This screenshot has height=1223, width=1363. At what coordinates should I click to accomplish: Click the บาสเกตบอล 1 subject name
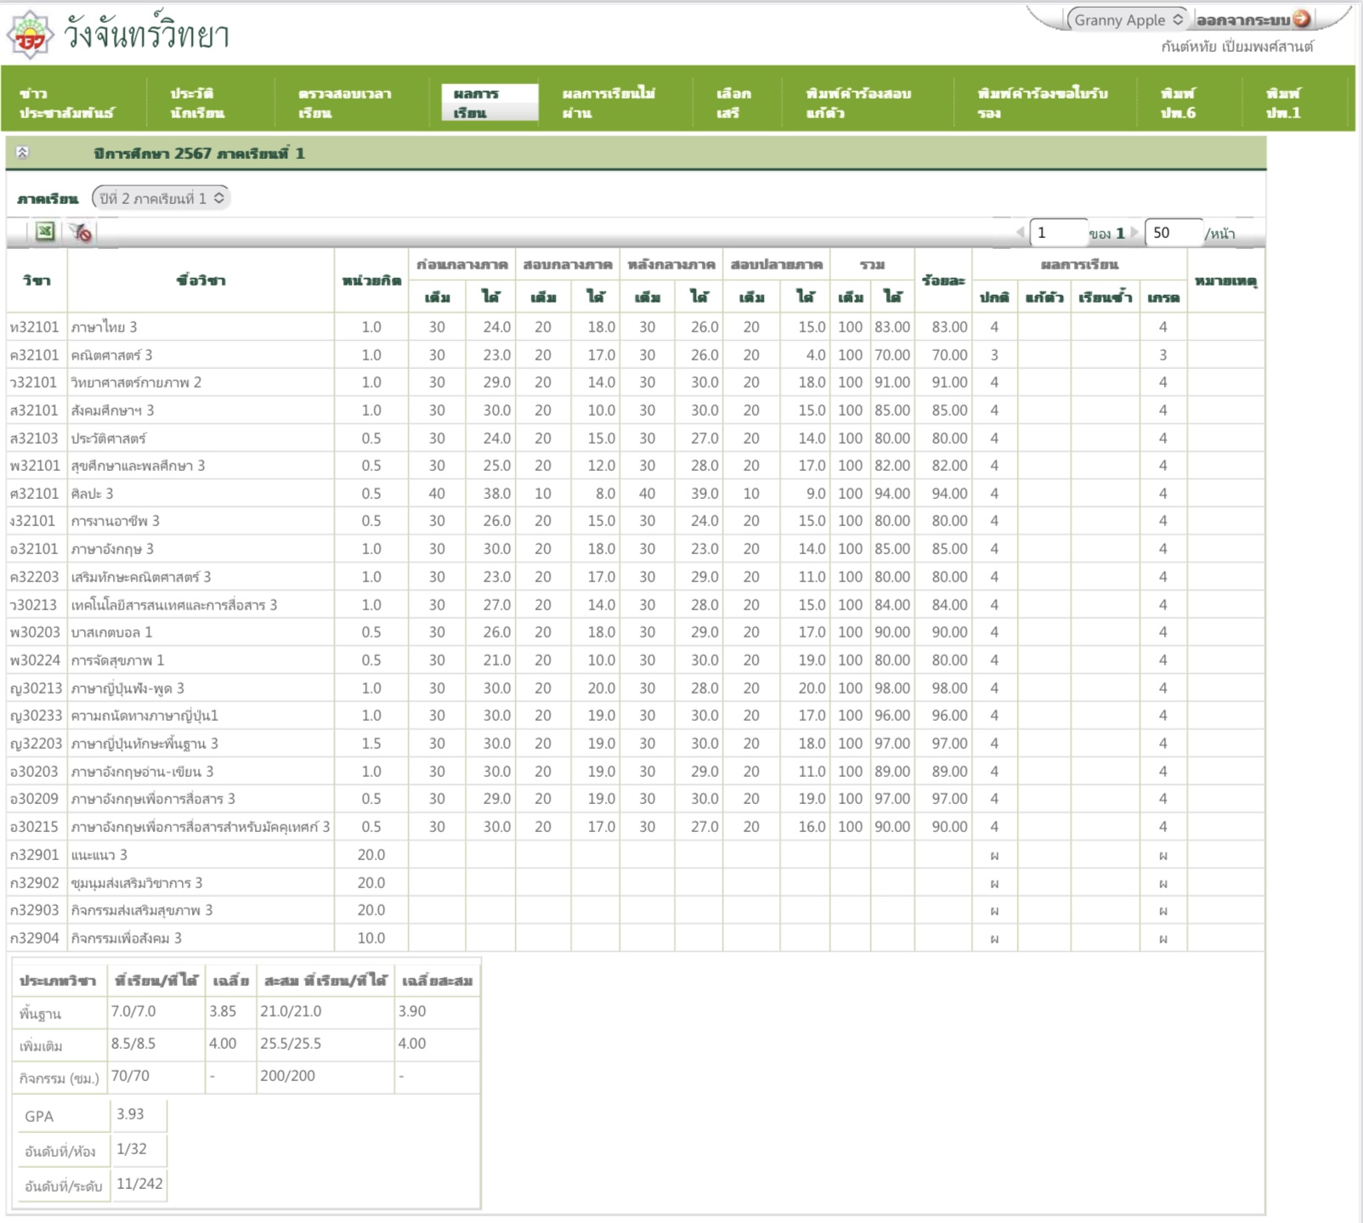pos(111,632)
